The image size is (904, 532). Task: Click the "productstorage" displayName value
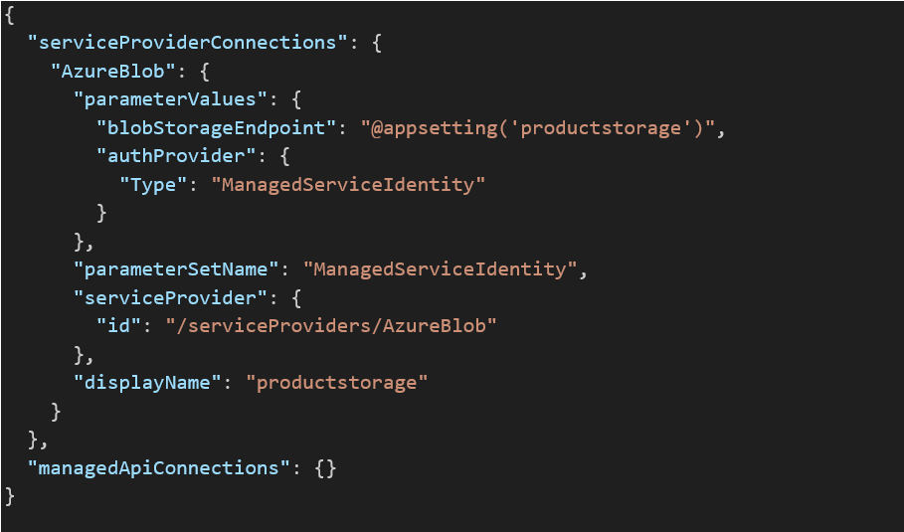337,382
